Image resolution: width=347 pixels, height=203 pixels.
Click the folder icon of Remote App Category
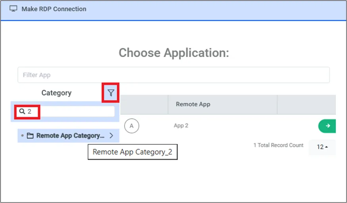click(x=30, y=136)
